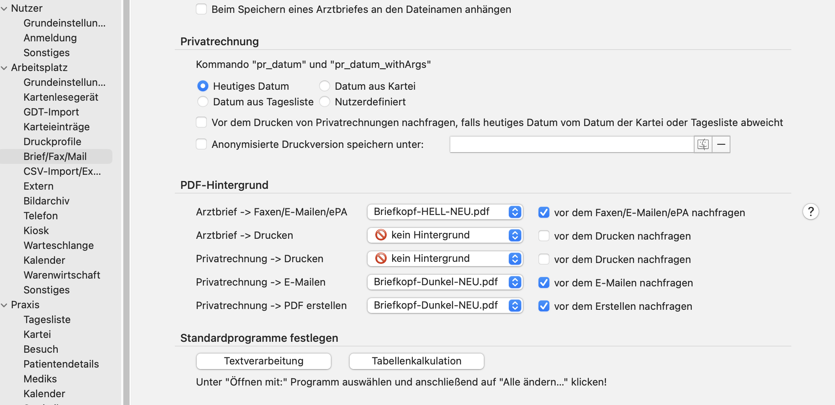Go to Kartenlesegerät in the sidebar
Screen dimensions: 835x405
click(x=61, y=97)
